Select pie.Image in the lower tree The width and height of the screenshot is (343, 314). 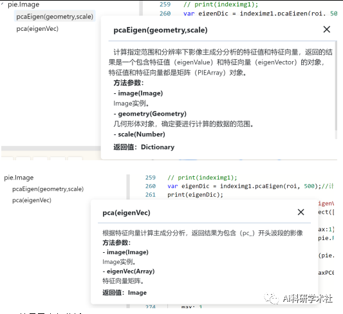click(19, 178)
